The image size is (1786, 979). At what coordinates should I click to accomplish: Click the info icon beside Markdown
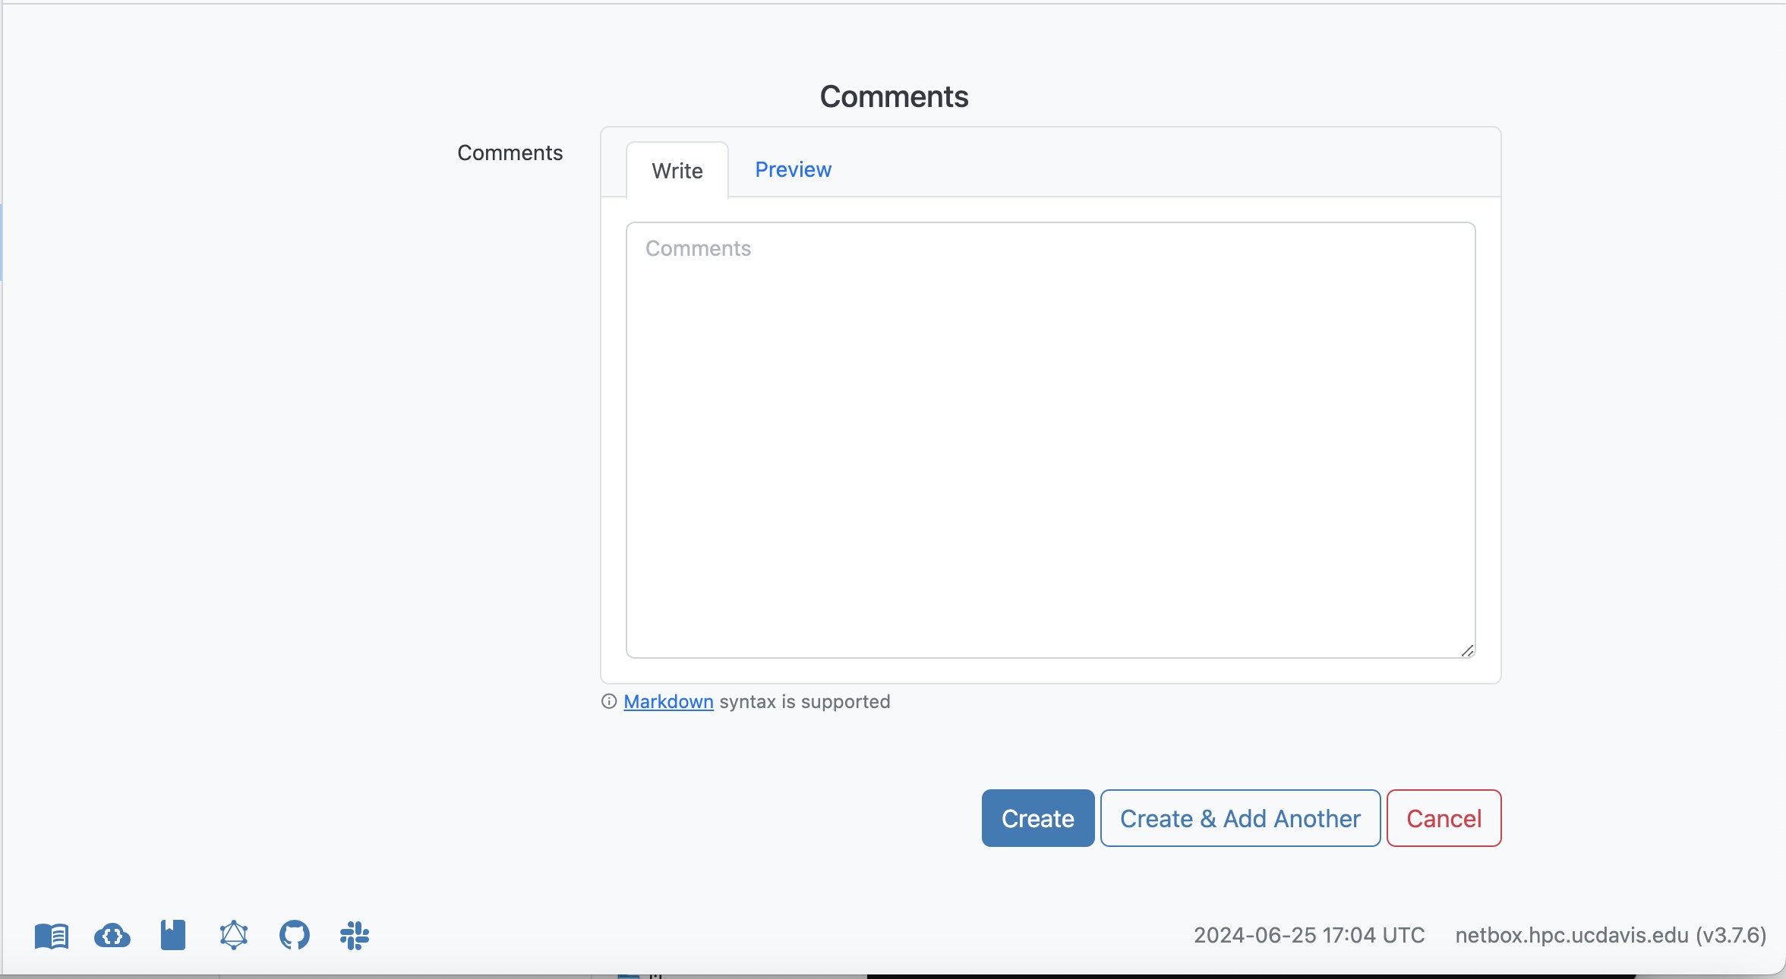pos(609,701)
